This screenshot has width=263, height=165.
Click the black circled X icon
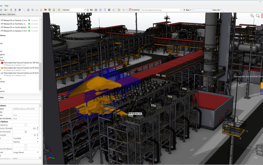click(96, 10)
